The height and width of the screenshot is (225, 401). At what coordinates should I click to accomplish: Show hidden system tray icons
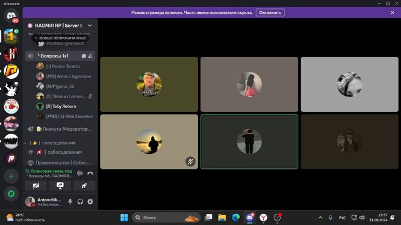point(320,217)
